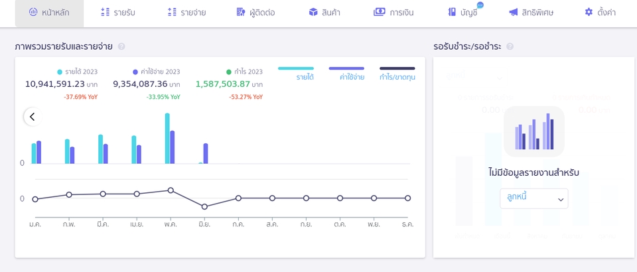The image size is (637, 272).
Task: Click the มิ.ย. profit line data point
Action: coord(205,206)
